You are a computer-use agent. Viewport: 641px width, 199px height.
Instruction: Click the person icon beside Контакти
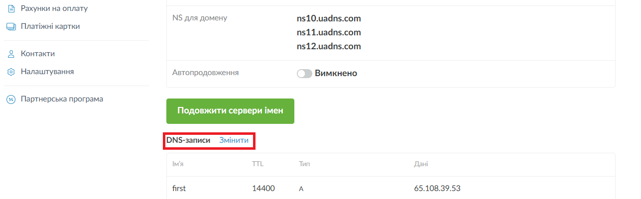click(x=11, y=54)
